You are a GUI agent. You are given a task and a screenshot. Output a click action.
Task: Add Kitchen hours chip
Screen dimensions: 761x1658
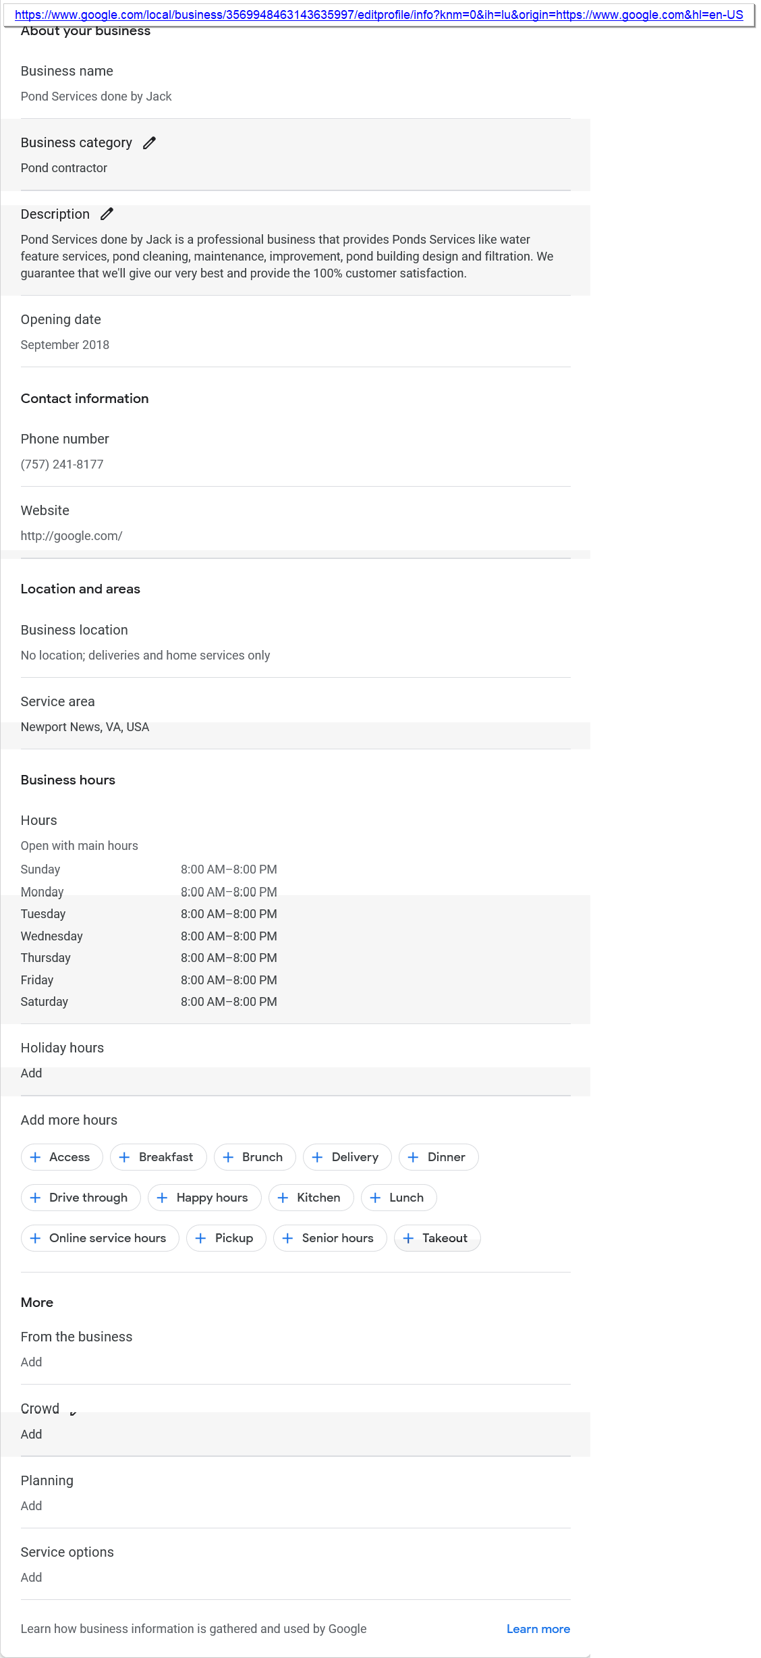click(x=311, y=1198)
